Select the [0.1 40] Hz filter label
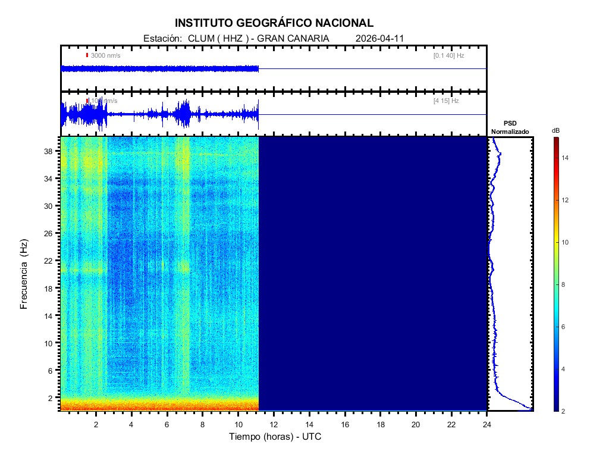Viewport: 609px width, 457px height. (448, 55)
